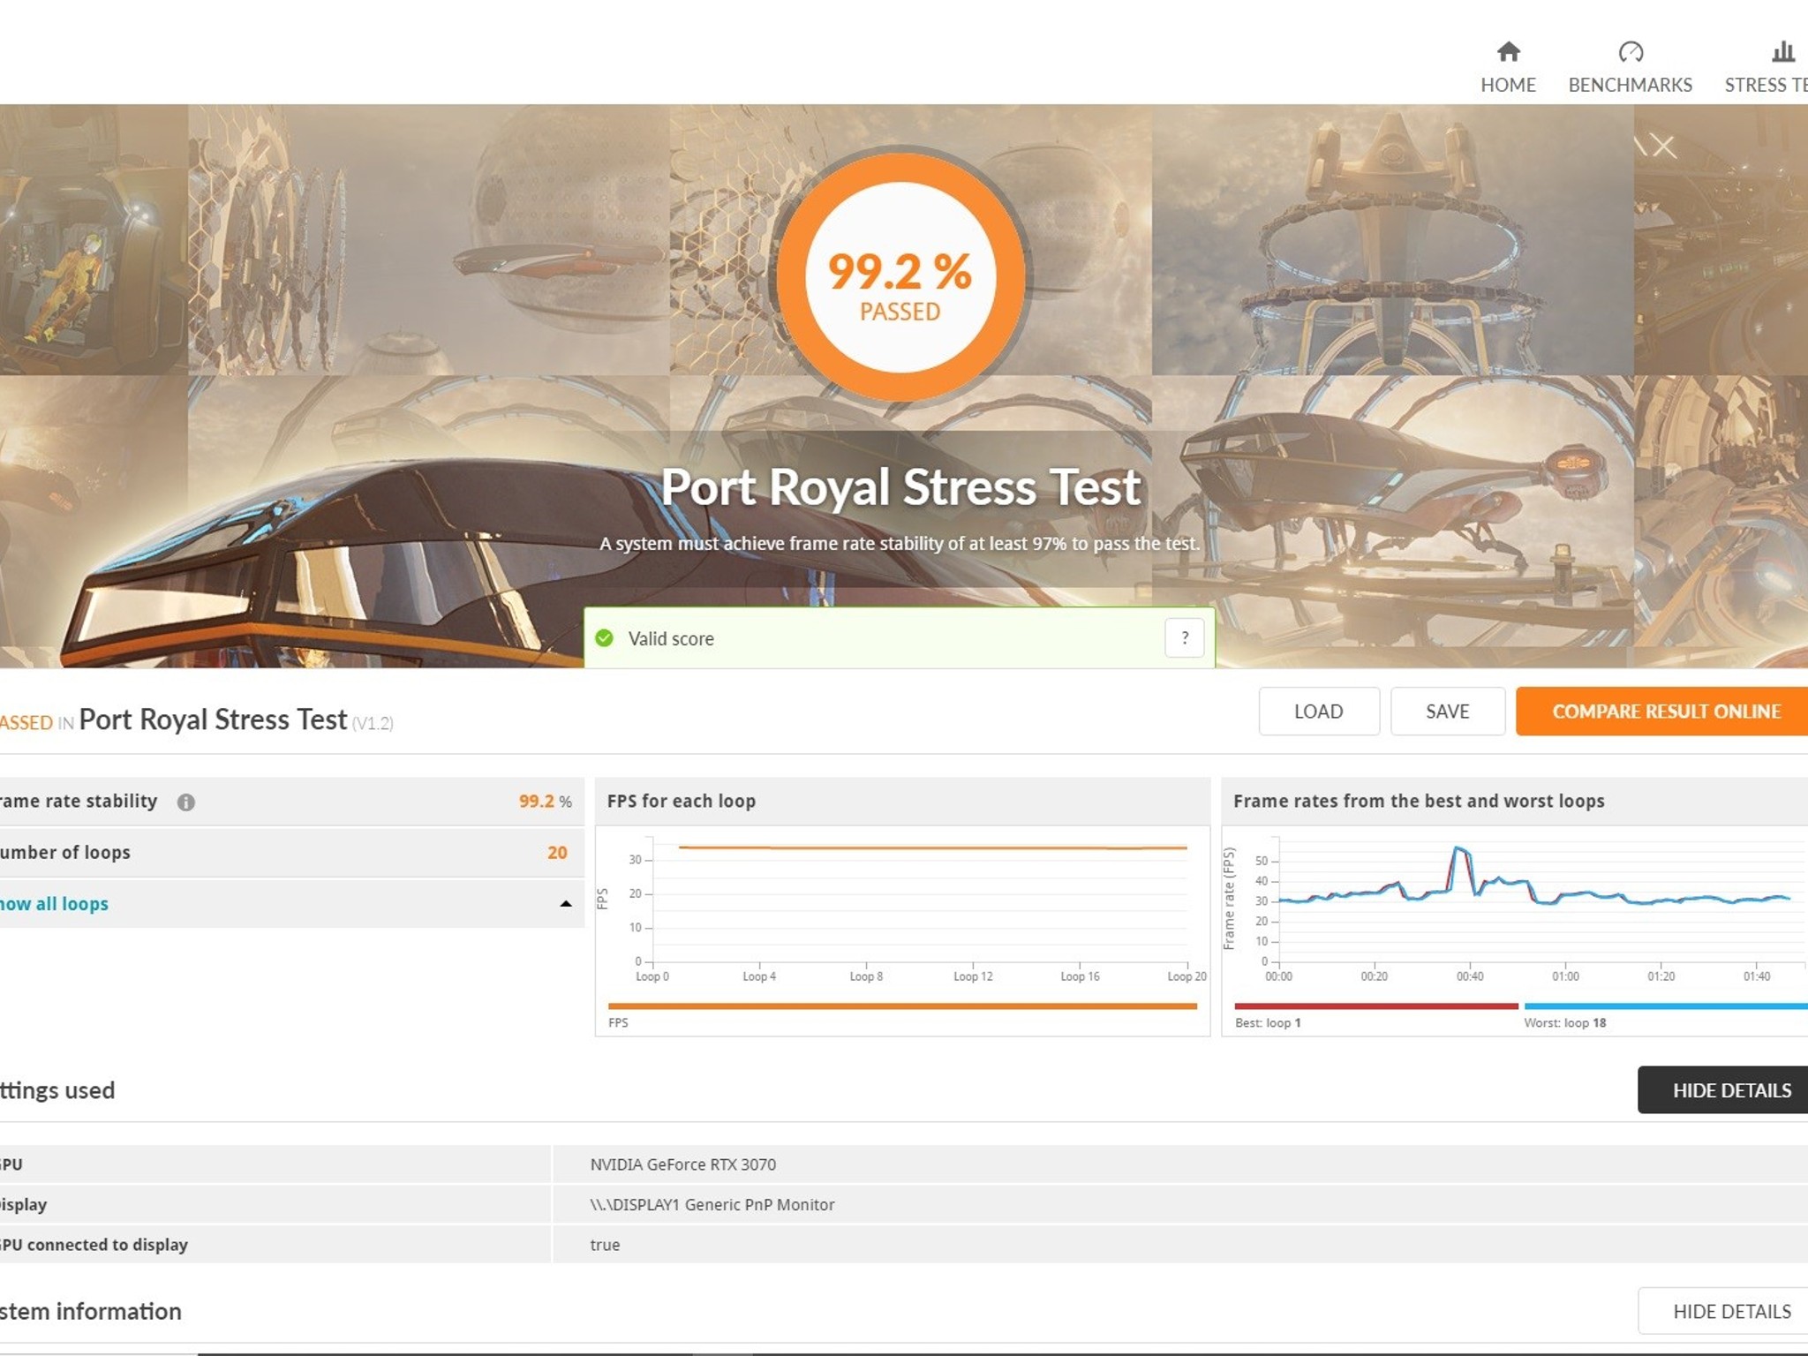Click the question mark help icon beside Valid score

coord(1184,637)
